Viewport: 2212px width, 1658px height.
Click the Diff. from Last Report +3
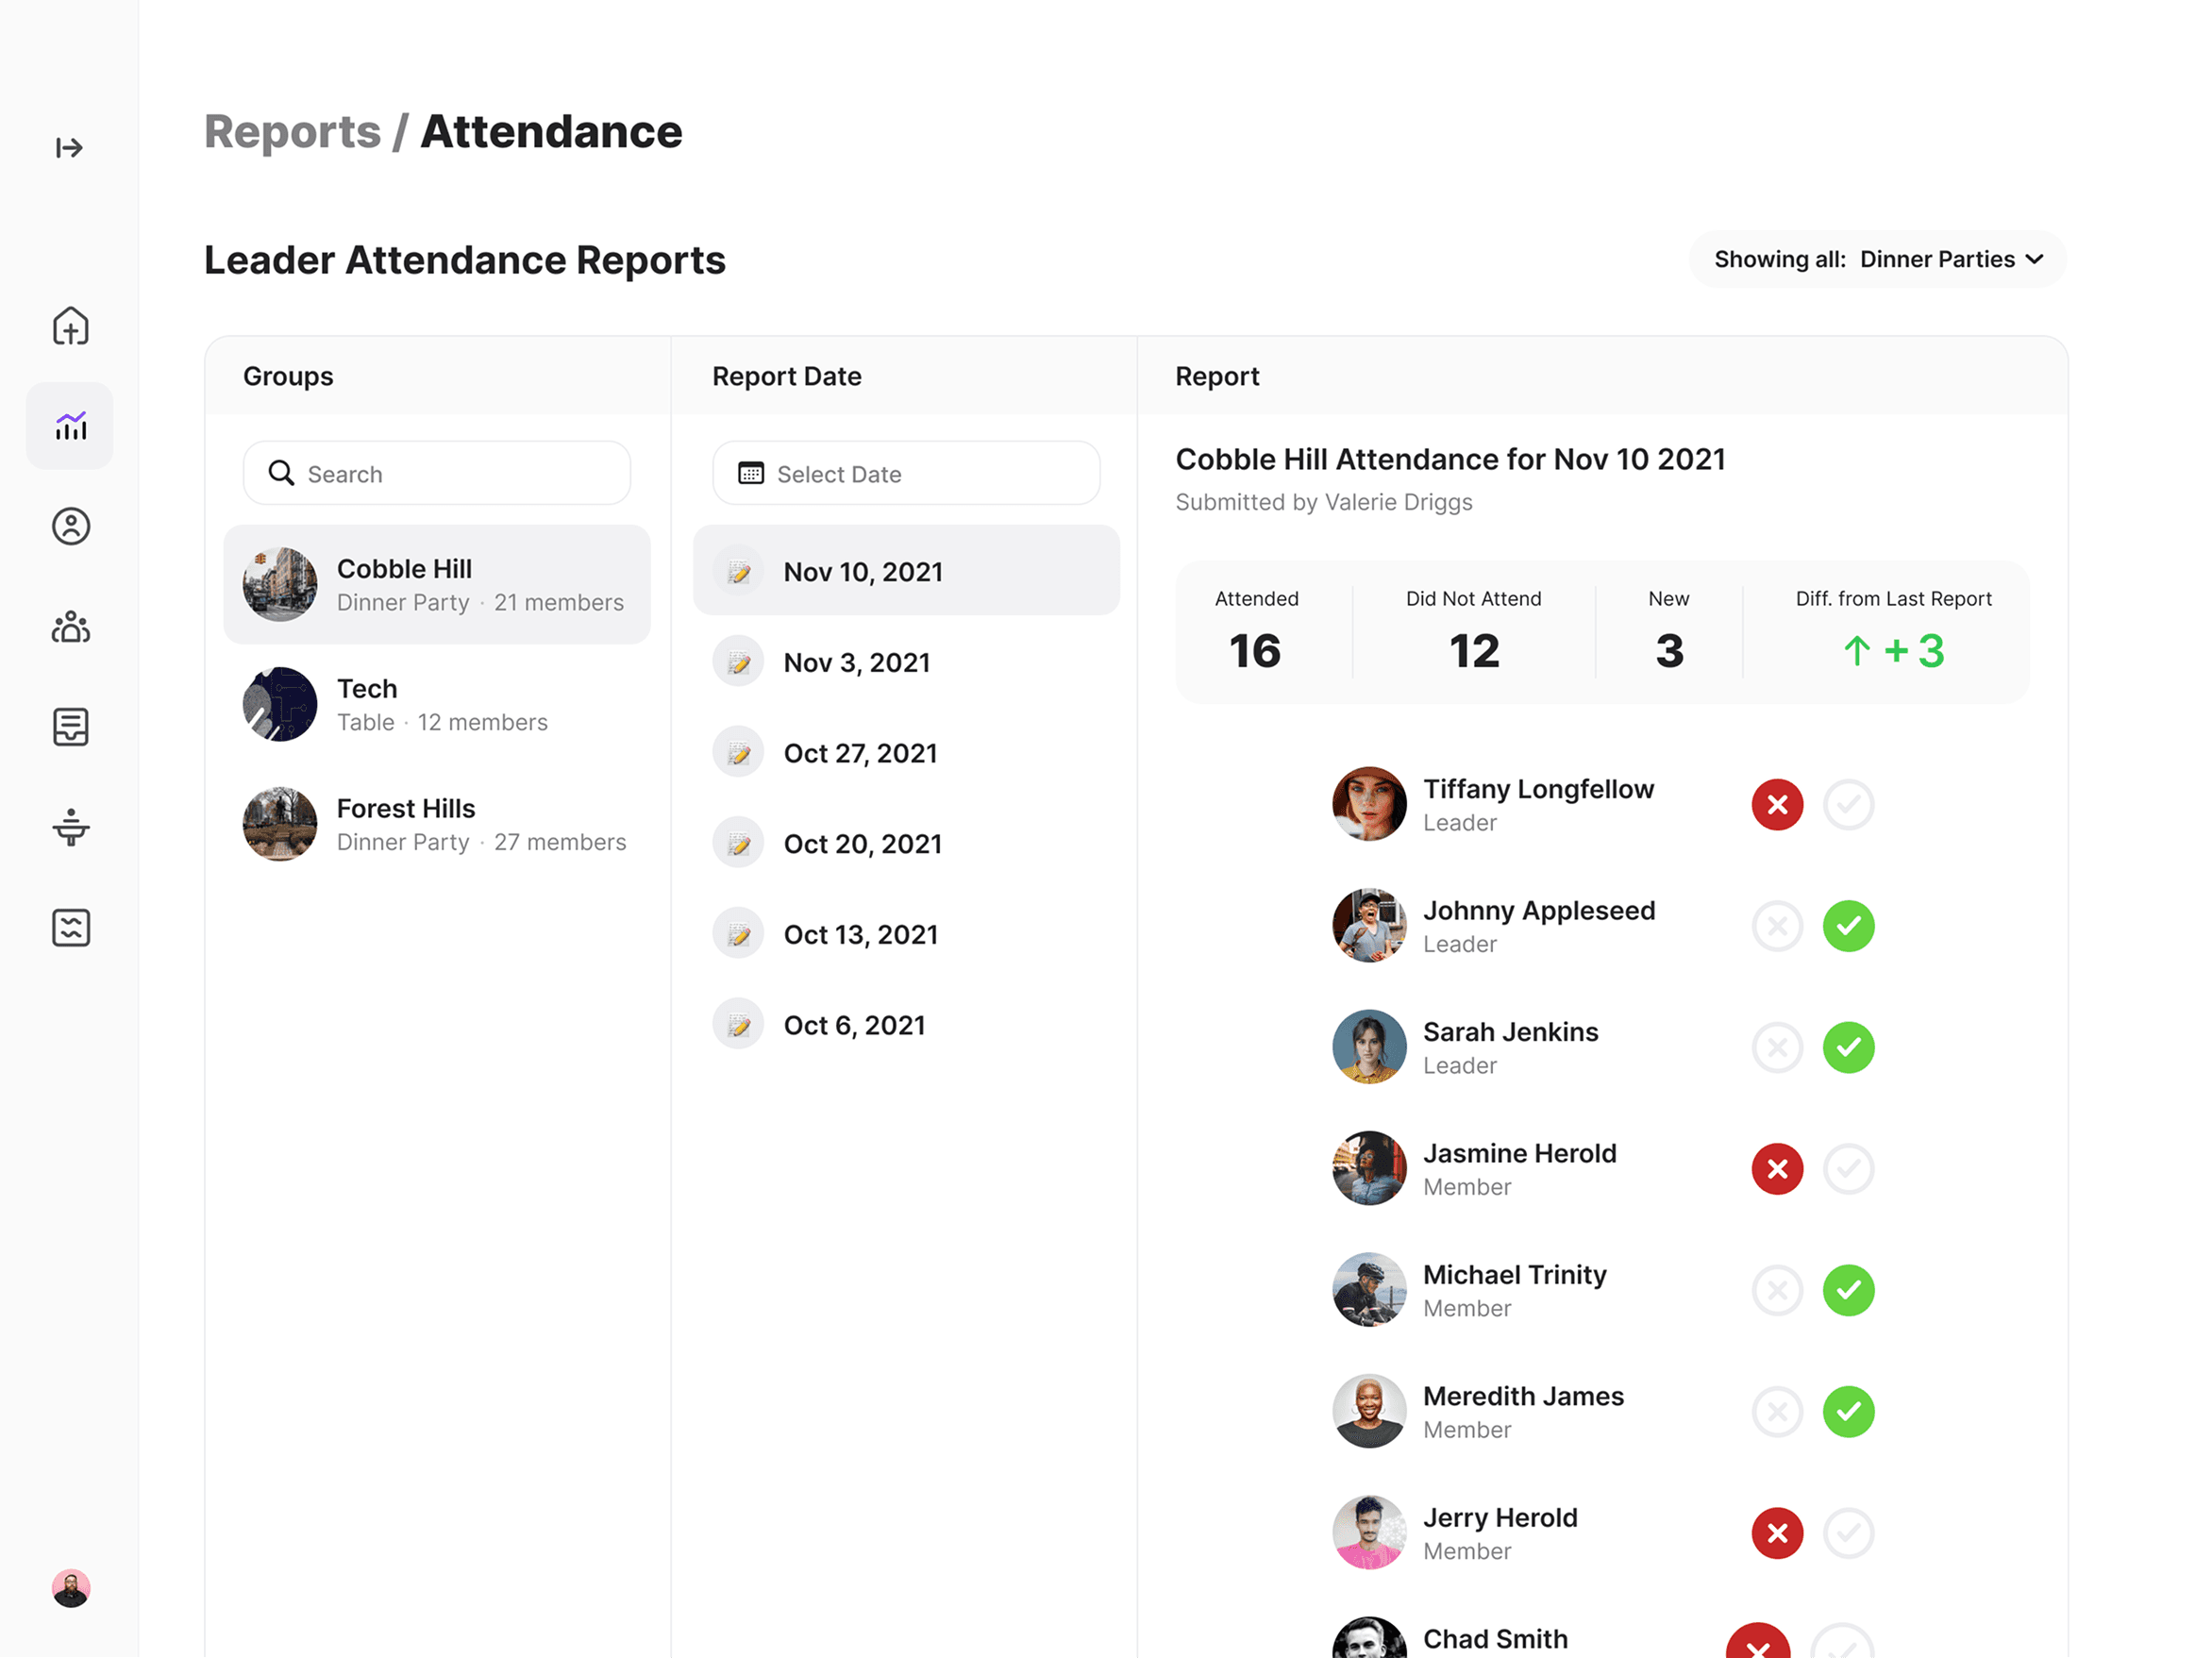[1893, 651]
